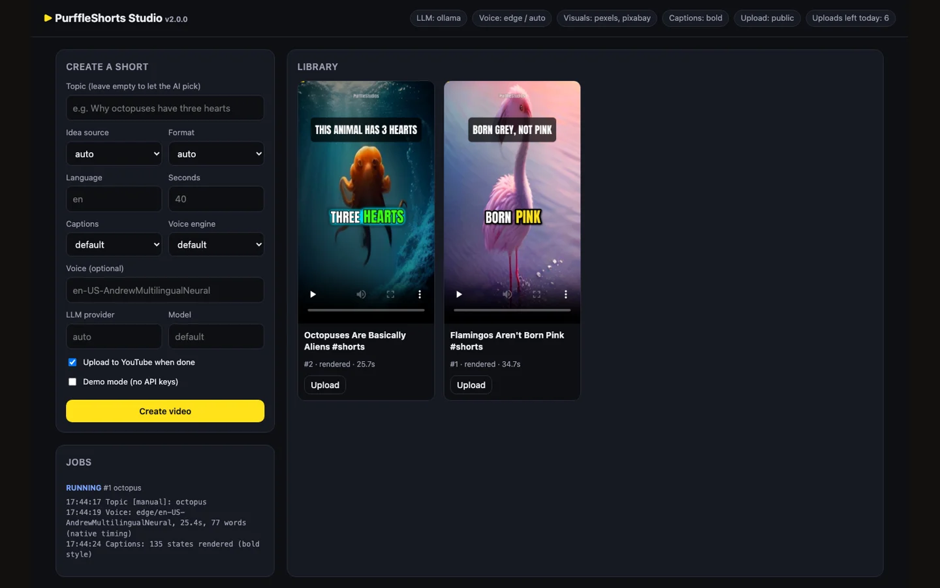
Task: Click the Language input field
Action: tap(114, 199)
